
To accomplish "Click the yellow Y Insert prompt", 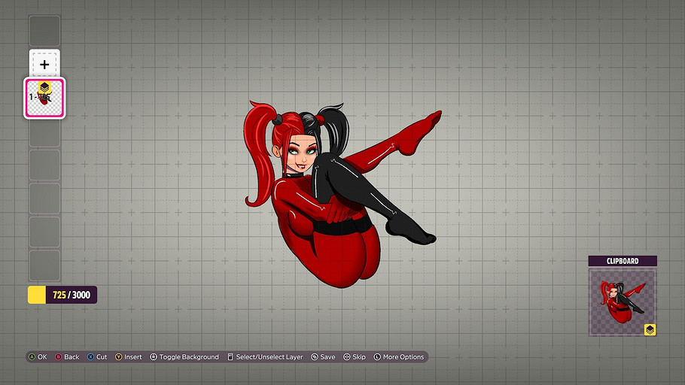I will [129, 357].
